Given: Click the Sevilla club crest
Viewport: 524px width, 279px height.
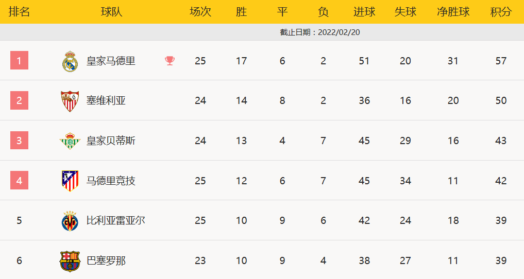Looking at the screenshot, I should [70, 101].
